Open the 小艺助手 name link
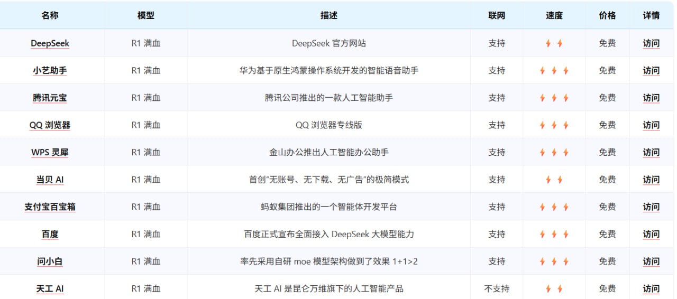The width and height of the screenshot is (677, 299). pos(50,71)
